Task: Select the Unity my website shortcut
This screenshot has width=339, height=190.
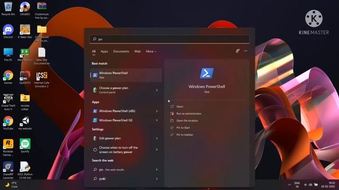Action: 25,123
